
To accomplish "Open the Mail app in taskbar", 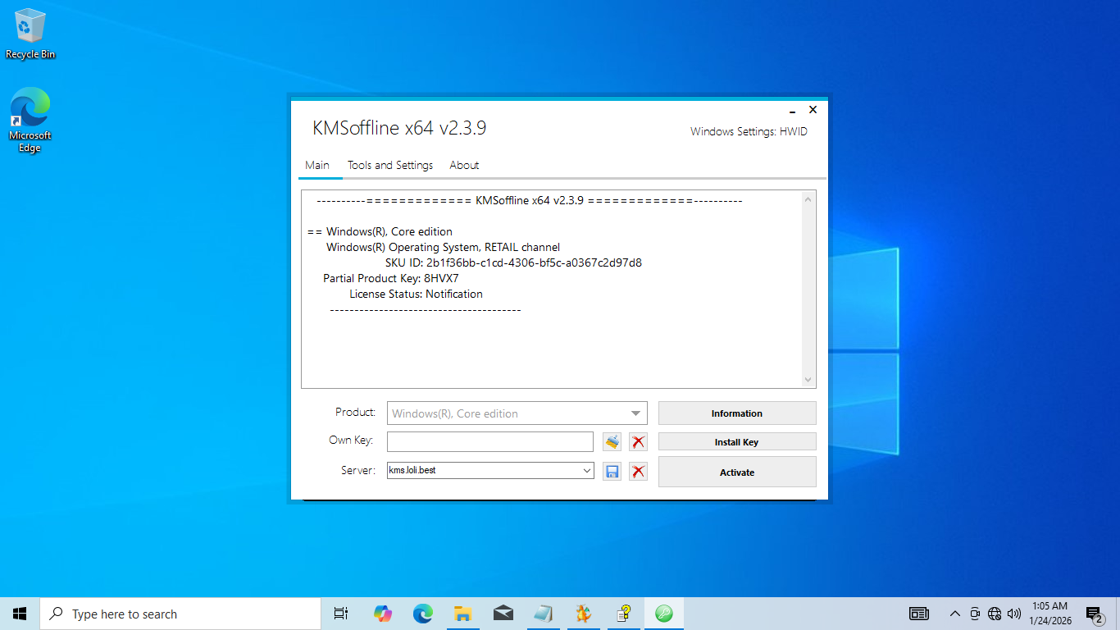I will (x=503, y=614).
